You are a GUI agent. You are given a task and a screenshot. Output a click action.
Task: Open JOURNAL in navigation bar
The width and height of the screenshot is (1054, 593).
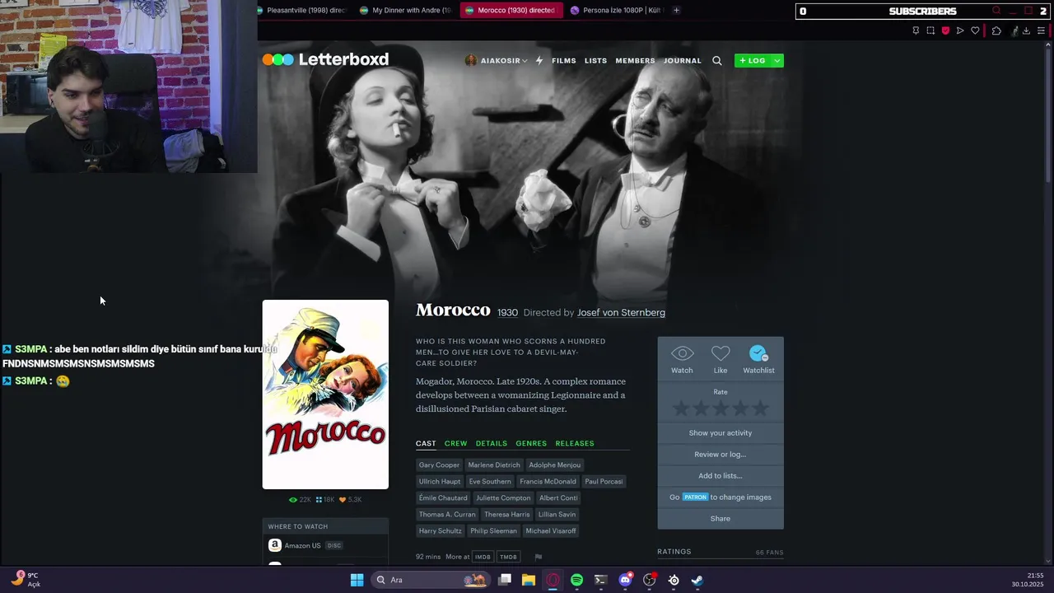(x=683, y=60)
